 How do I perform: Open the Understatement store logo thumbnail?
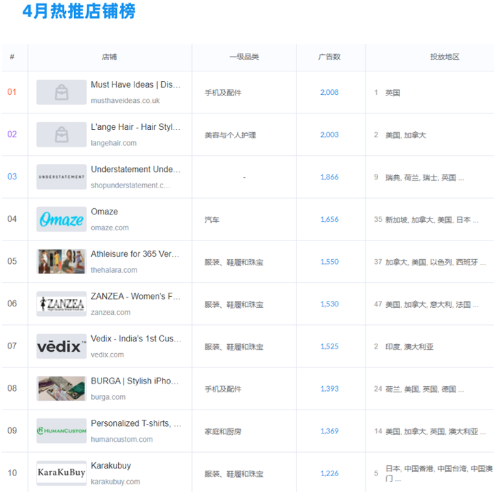tap(62, 177)
